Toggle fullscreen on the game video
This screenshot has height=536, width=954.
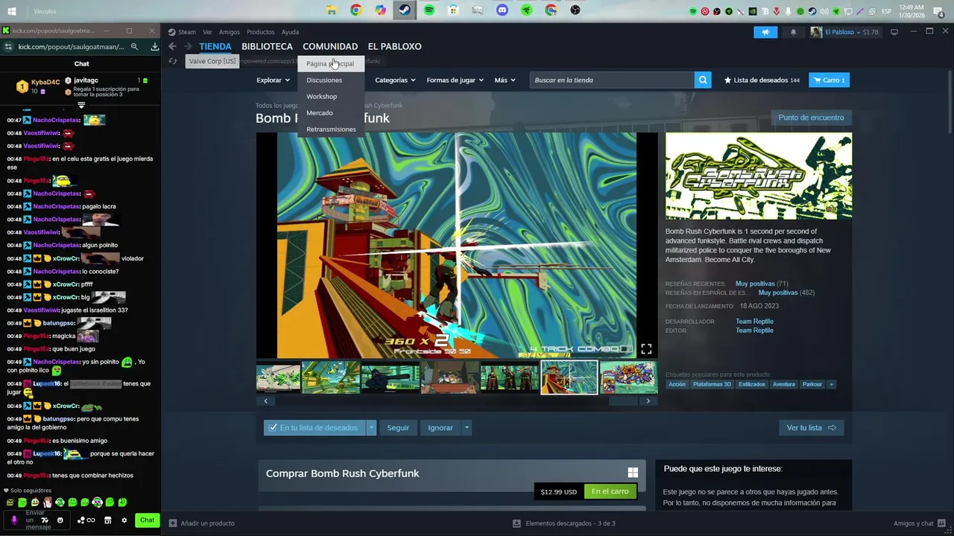646,348
